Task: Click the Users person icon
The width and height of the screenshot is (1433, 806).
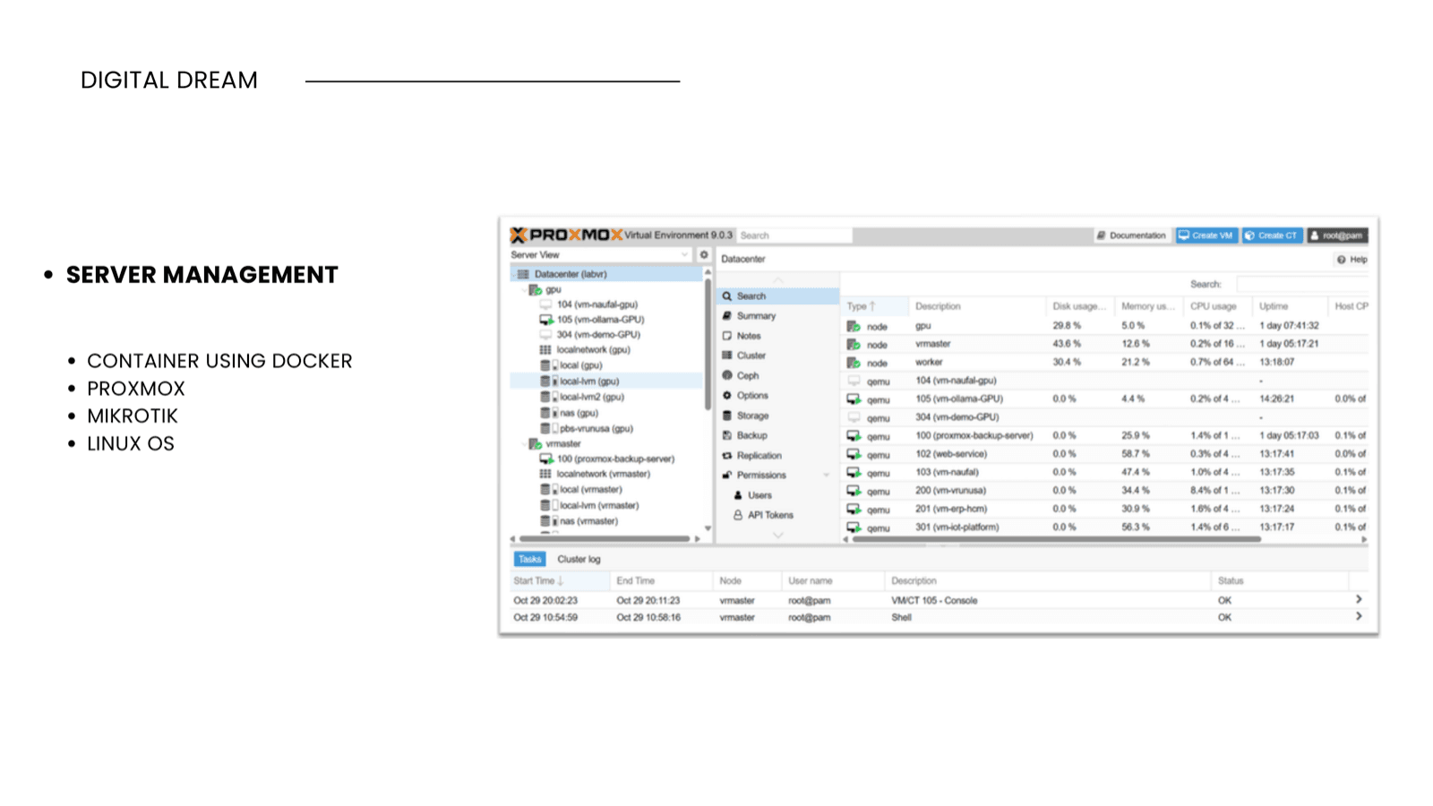Action: coord(738,495)
